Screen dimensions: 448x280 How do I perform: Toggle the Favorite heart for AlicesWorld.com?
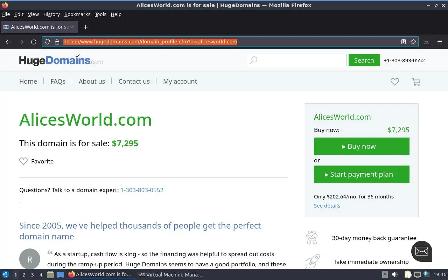(x=23, y=161)
